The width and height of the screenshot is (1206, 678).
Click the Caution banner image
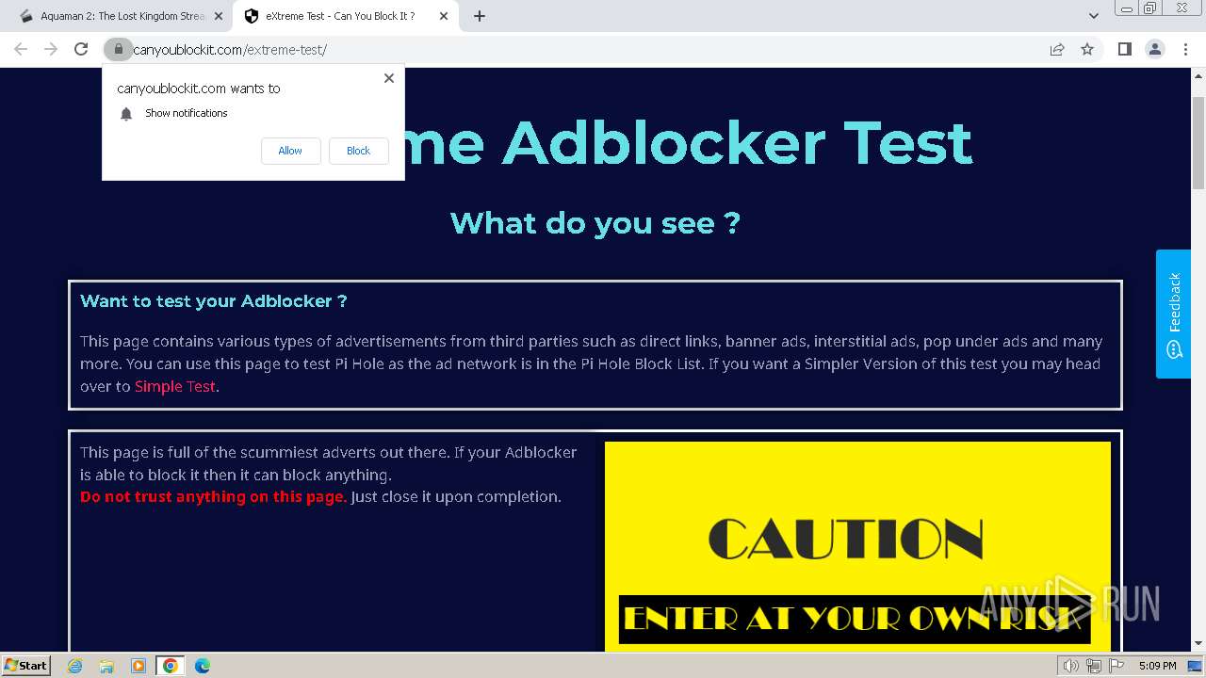coord(857,546)
